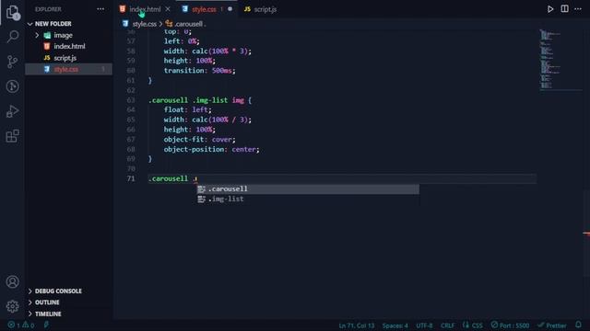The width and height of the screenshot is (590, 331).
Task: Click the 'object-position: center;' line
Action: (x=211, y=149)
